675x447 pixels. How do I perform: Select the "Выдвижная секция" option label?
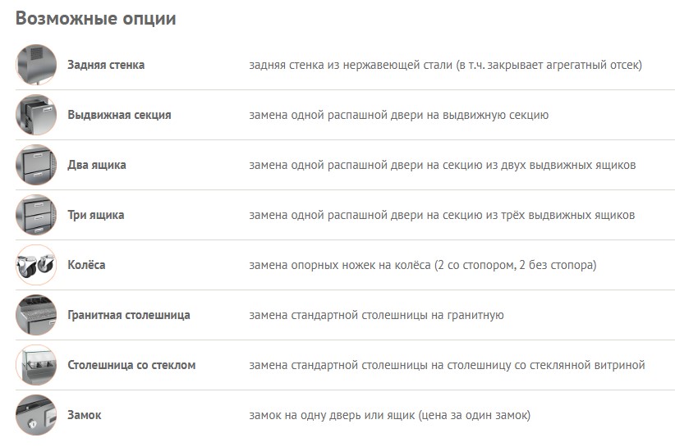click(119, 115)
